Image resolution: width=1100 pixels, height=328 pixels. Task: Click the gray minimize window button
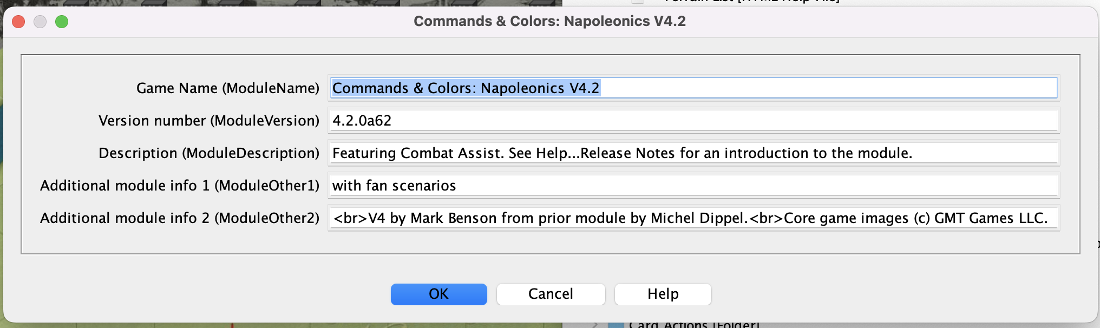tap(40, 22)
